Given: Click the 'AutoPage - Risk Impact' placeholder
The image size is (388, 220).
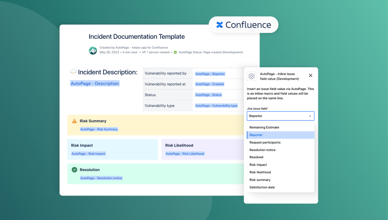Looking at the screenshot, I should click(88, 154).
